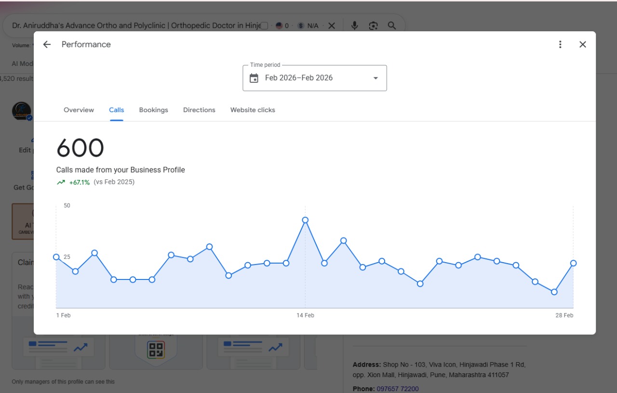Click the '+67.1%' change text
This screenshot has height=393, width=617.
(80, 182)
